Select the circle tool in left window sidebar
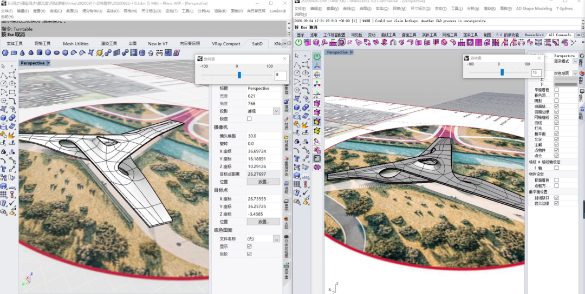 point(3,83)
